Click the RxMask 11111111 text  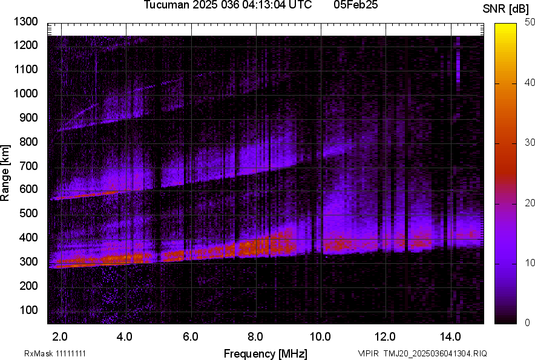55,353
